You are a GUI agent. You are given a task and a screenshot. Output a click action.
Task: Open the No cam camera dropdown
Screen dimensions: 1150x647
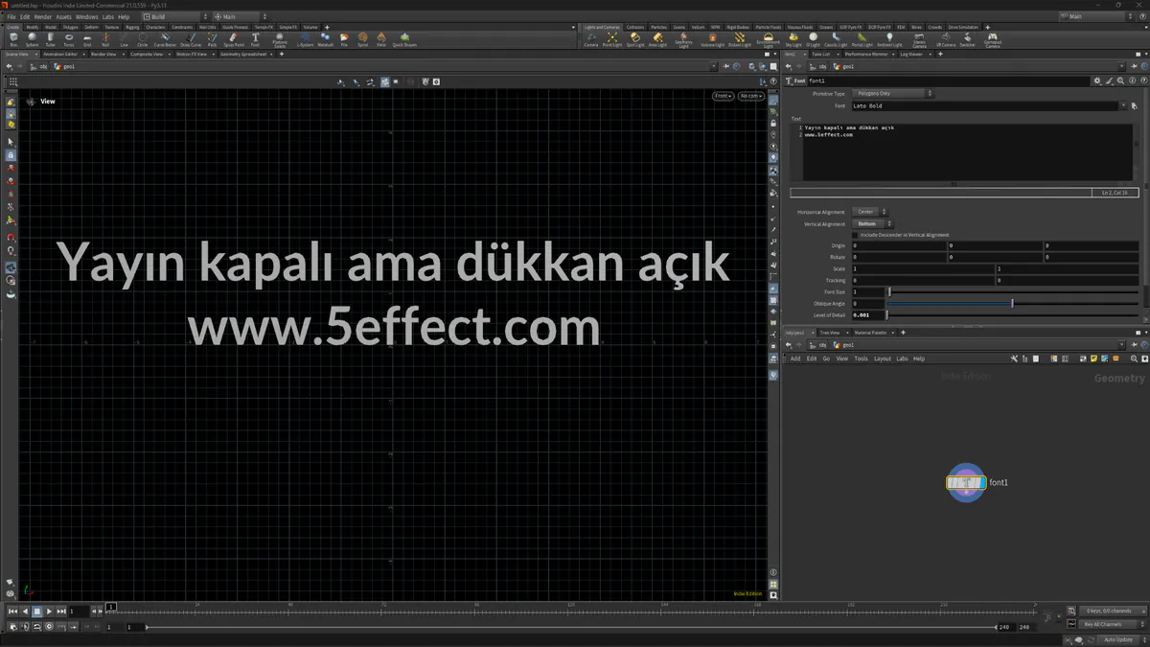coord(750,96)
